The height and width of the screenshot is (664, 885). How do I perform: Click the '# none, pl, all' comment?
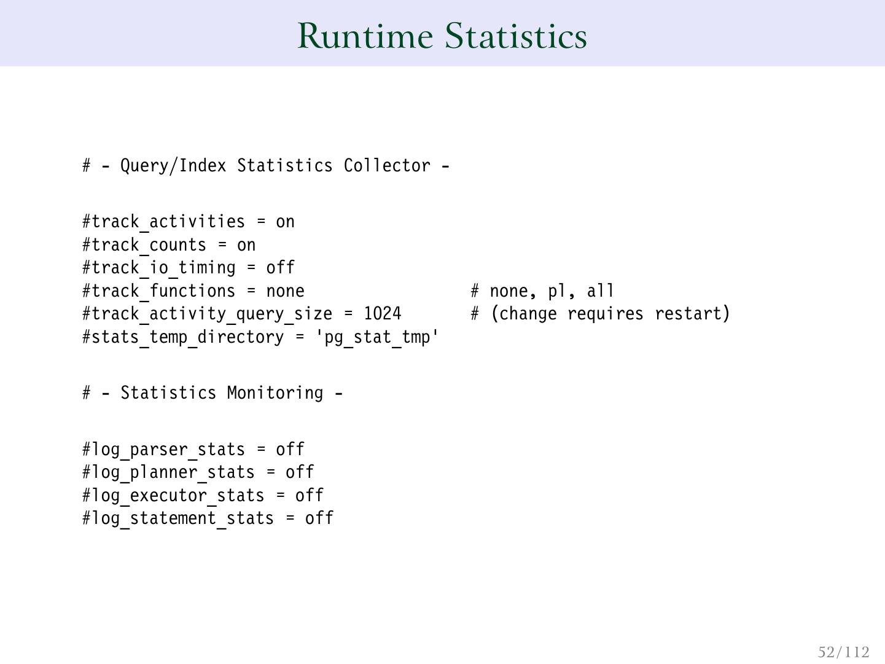click(542, 291)
